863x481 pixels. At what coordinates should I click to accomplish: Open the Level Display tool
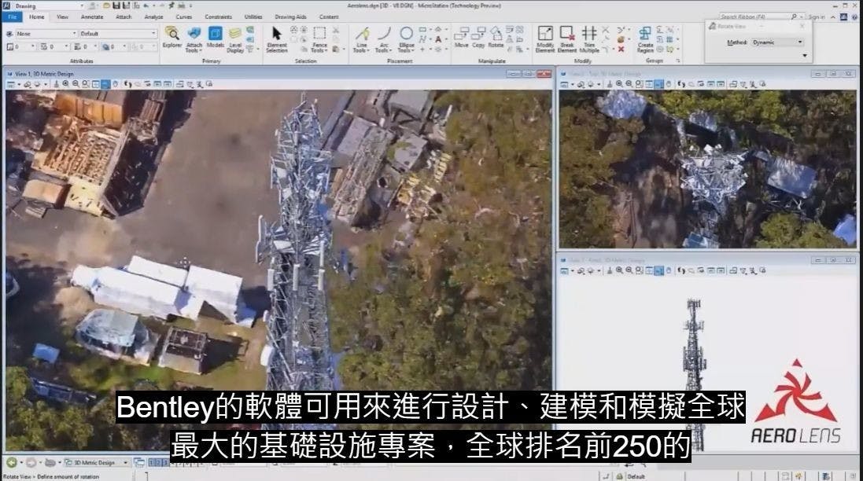(x=235, y=39)
